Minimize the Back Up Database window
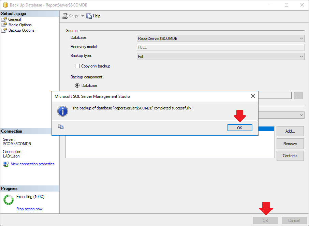 [271, 5]
